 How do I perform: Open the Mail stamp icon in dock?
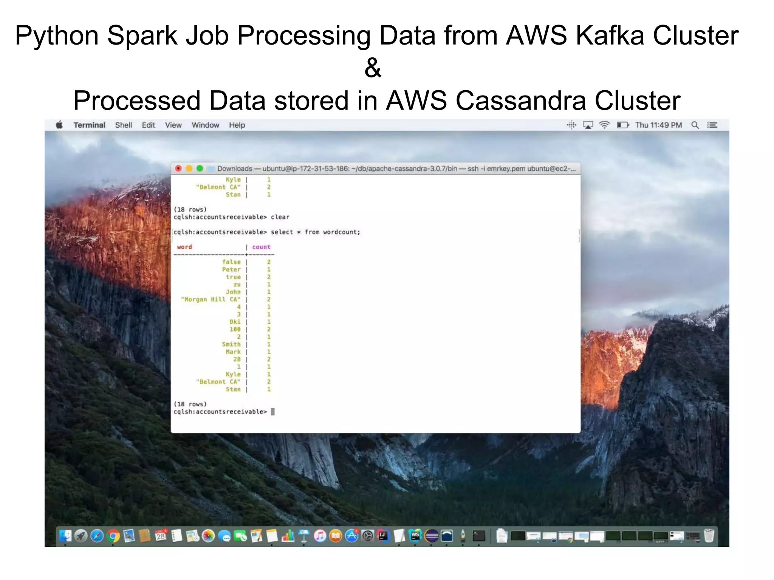[129, 536]
